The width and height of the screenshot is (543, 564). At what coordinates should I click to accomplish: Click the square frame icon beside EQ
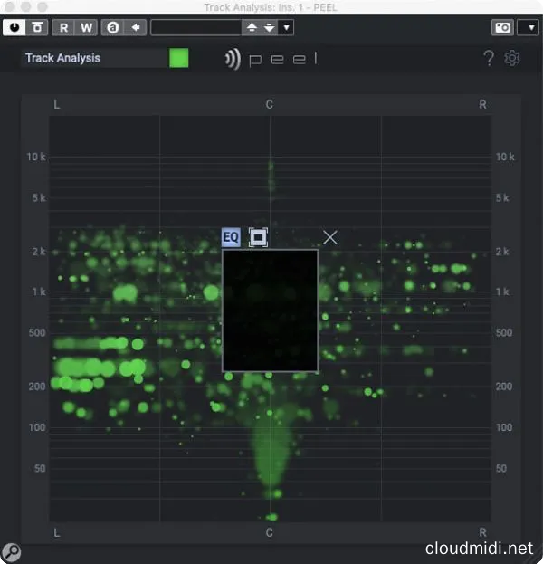pos(258,237)
